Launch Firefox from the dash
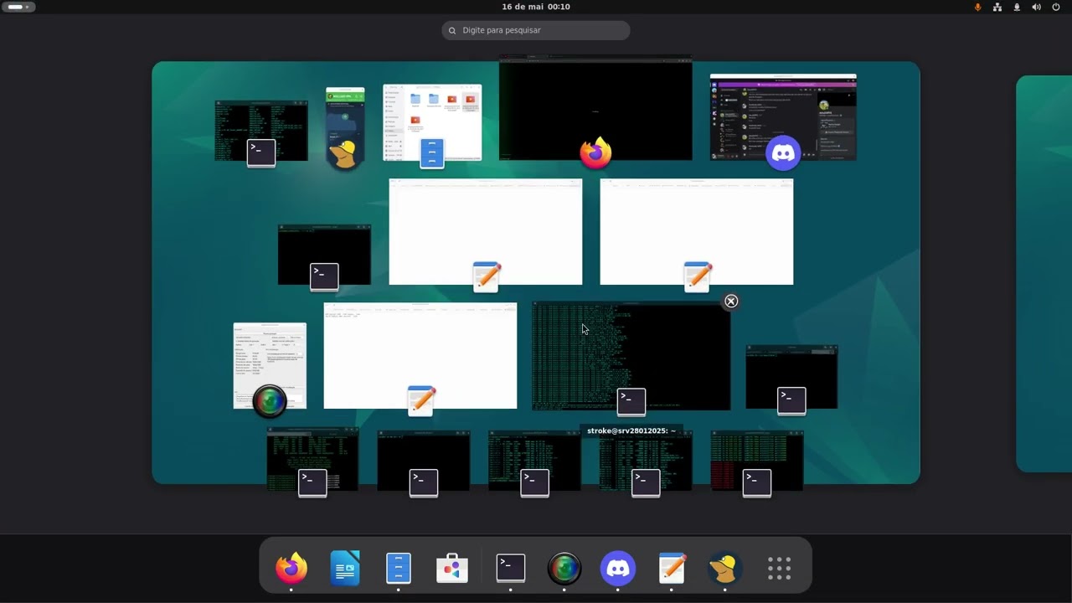1072x603 pixels. (291, 569)
